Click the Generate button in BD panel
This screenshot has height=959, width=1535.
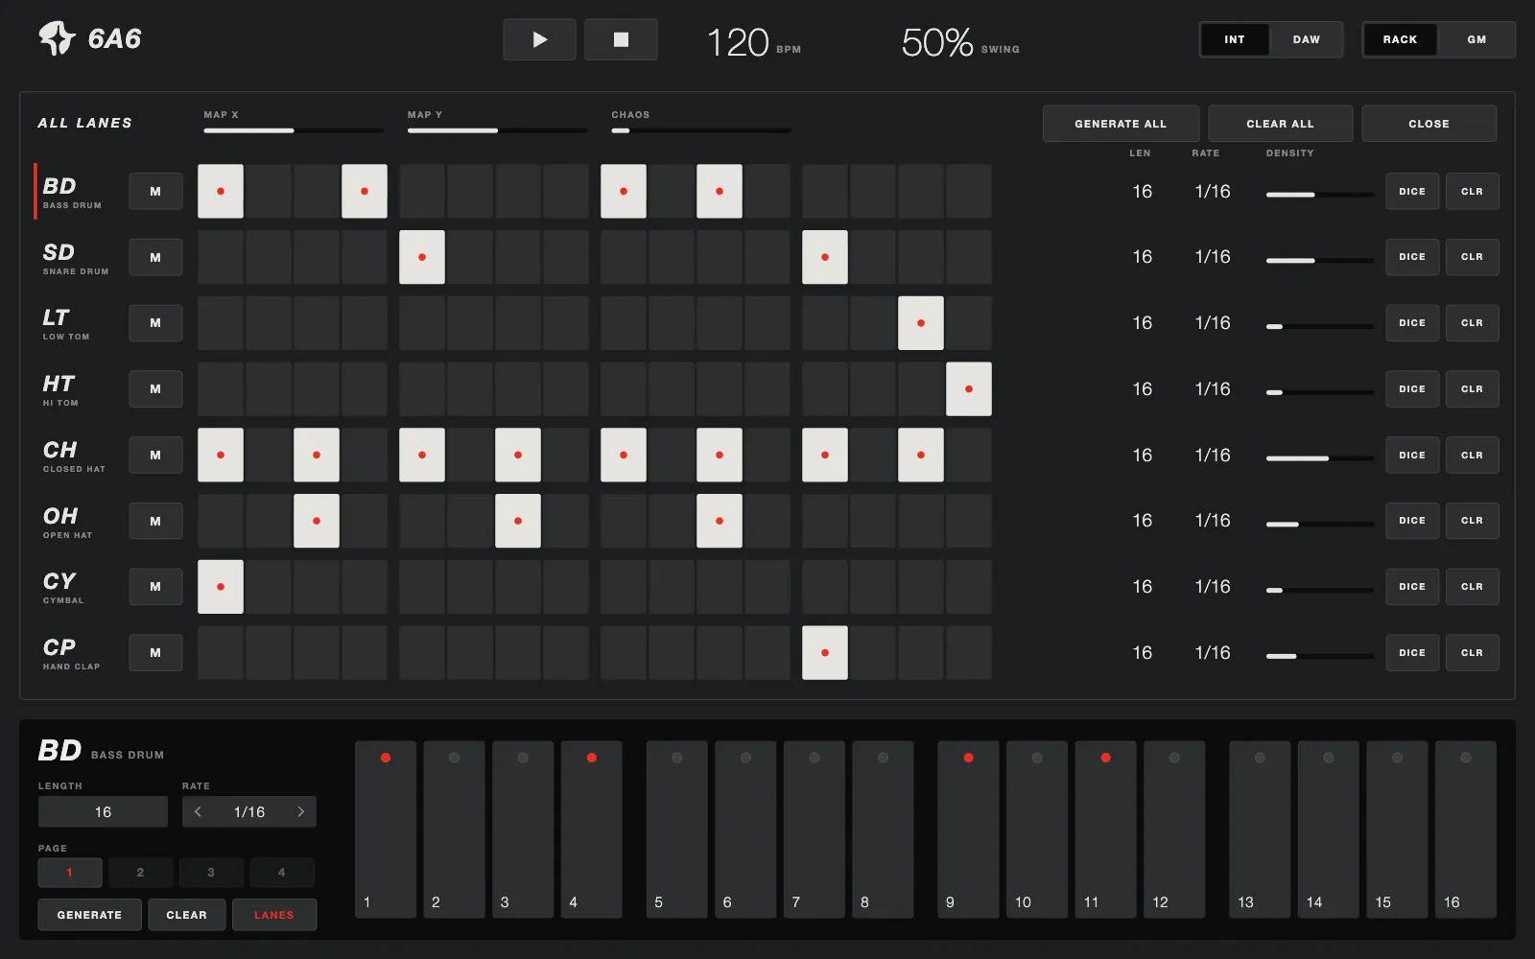[x=89, y=915]
